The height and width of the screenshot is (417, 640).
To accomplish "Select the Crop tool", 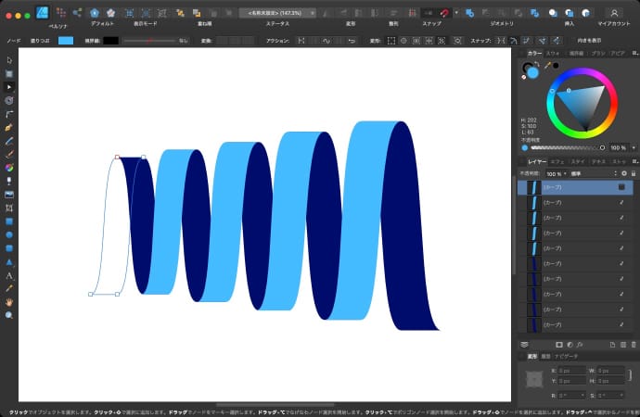I will tap(9, 208).
